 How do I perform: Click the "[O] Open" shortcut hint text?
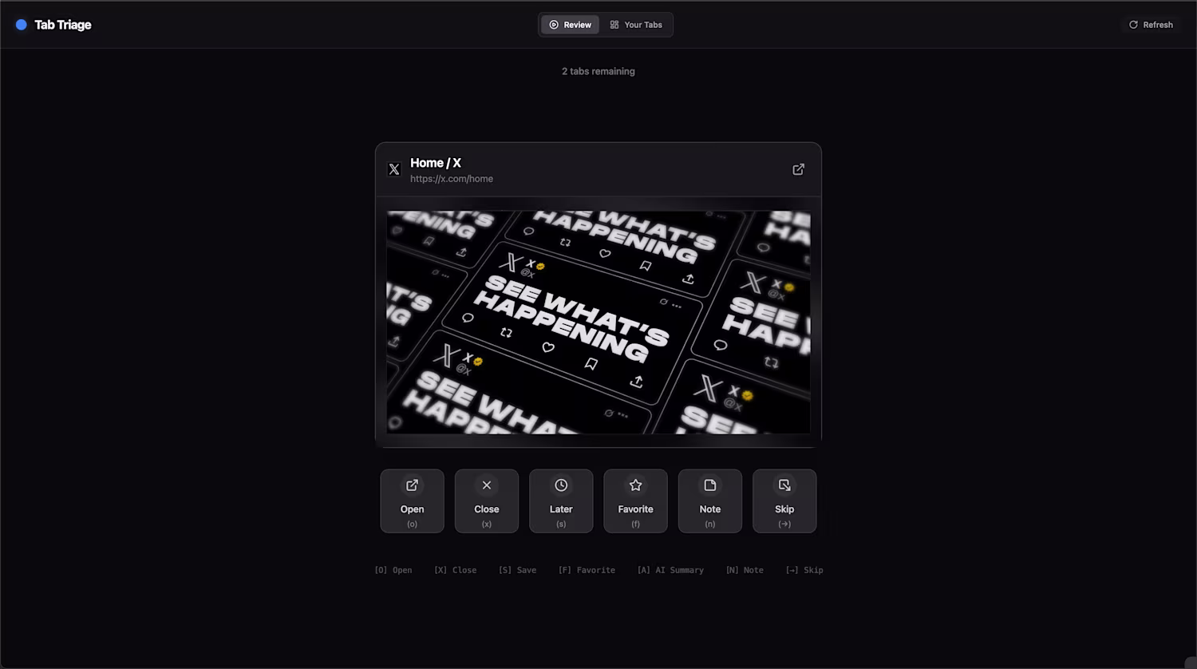click(x=393, y=570)
